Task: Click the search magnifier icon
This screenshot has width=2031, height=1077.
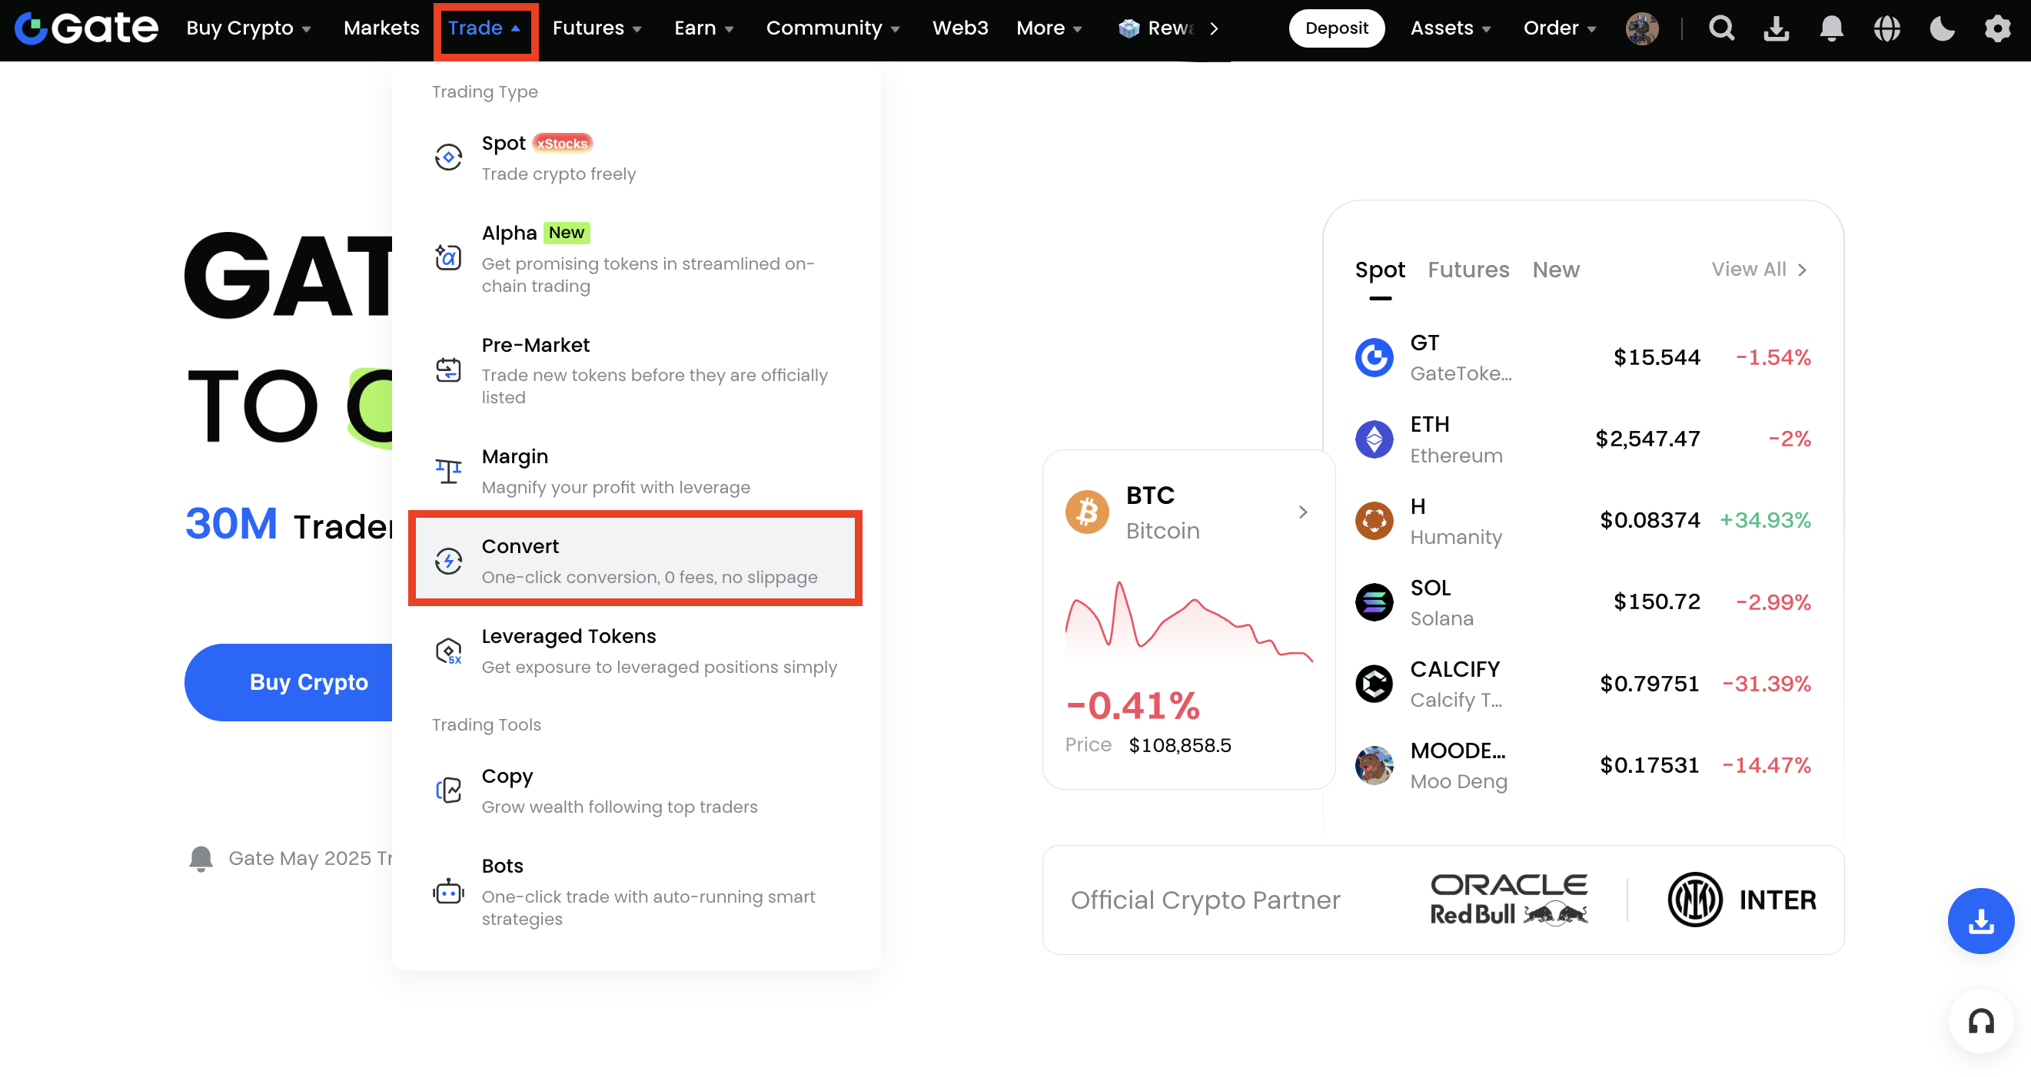Action: [1721, 29]
